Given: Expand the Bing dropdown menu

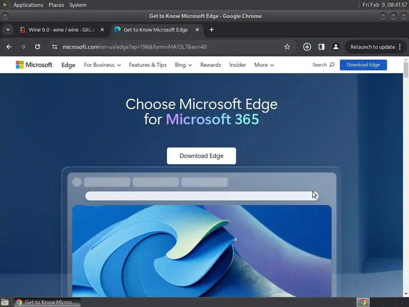Looking at the screenshot, I should tap(183, 65).
